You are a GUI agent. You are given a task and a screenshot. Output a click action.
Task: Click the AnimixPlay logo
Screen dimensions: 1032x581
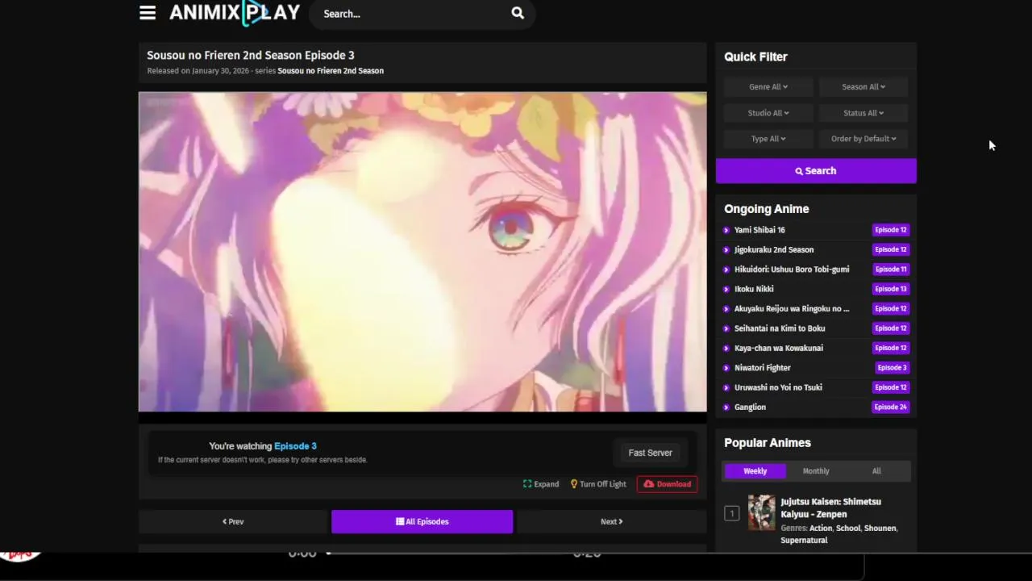click(x=235, y=13)
